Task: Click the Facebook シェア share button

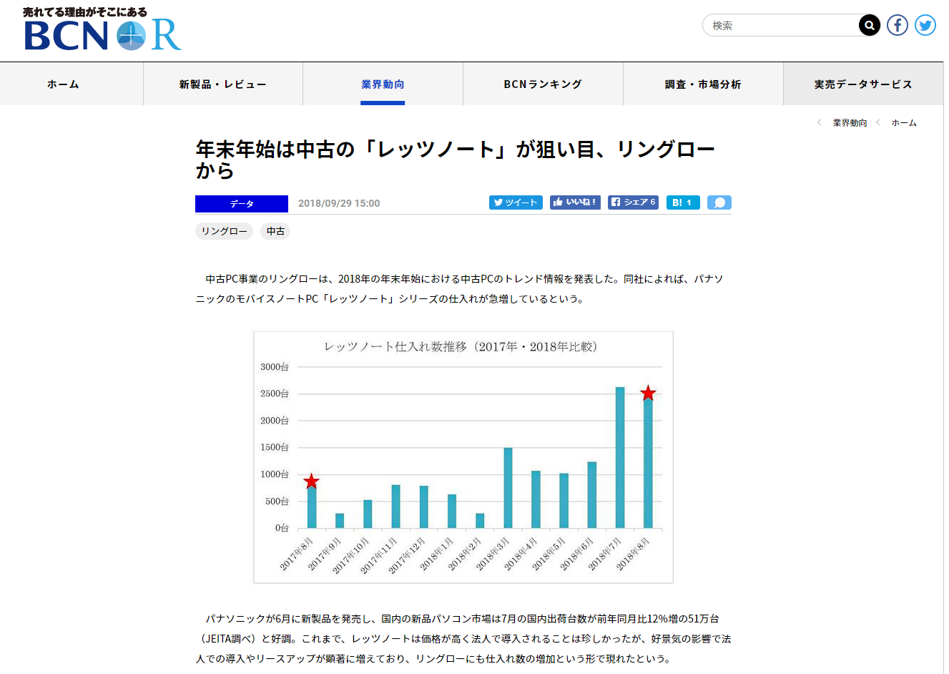Action: [x=633, y=202]
